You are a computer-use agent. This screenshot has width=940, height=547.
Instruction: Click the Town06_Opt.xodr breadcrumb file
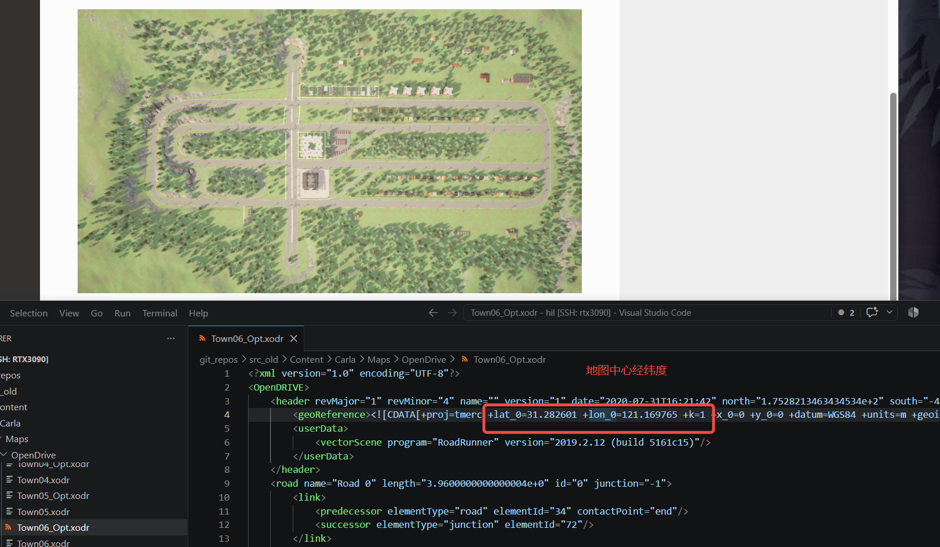coord(509,359)
